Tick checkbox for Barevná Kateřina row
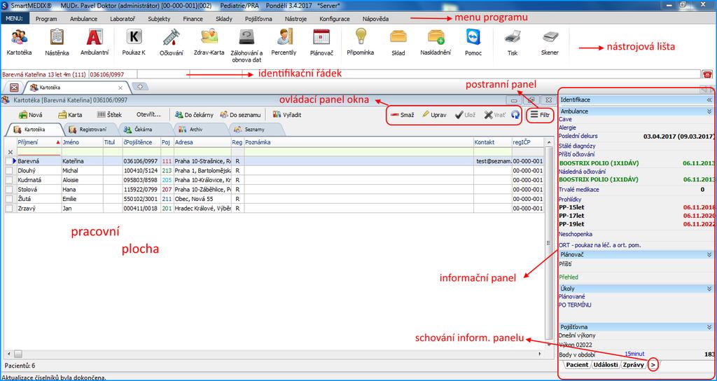The image size is (717, 381). 9,162
